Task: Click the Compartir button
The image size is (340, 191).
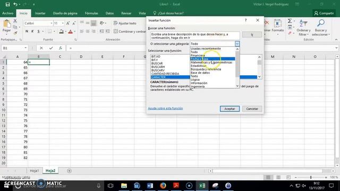Action: [x=324, y=13]
